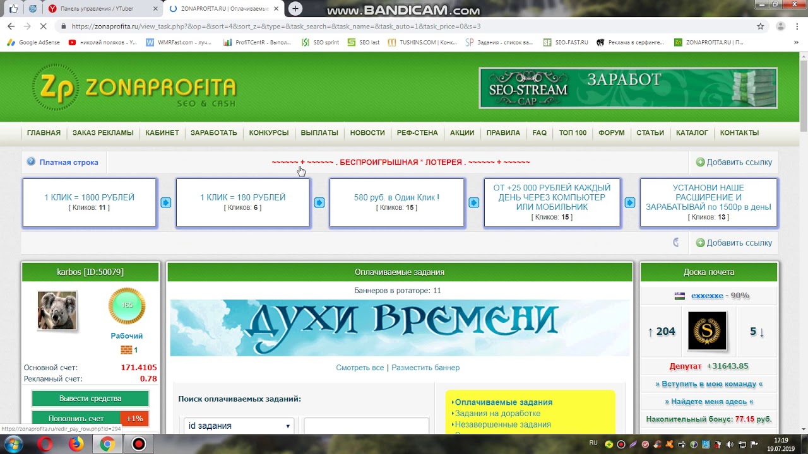Click arrow icon before УСТАНОВИ НАШЕ РАСШИРЕНИЕ block

(629, 202)
